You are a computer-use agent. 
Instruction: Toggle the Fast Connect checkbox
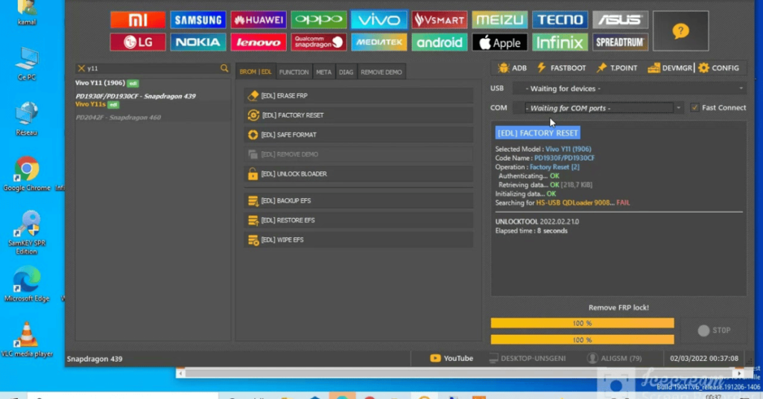[694, 107]
